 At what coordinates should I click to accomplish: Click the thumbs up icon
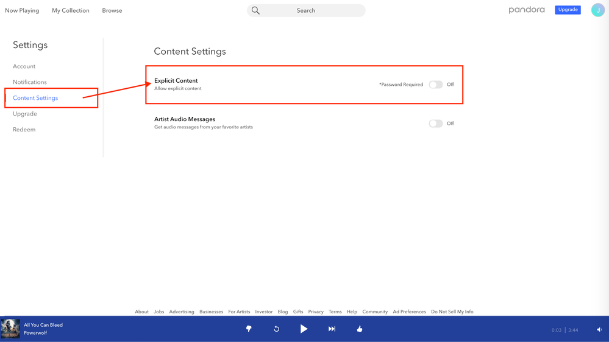pos(360,329)
